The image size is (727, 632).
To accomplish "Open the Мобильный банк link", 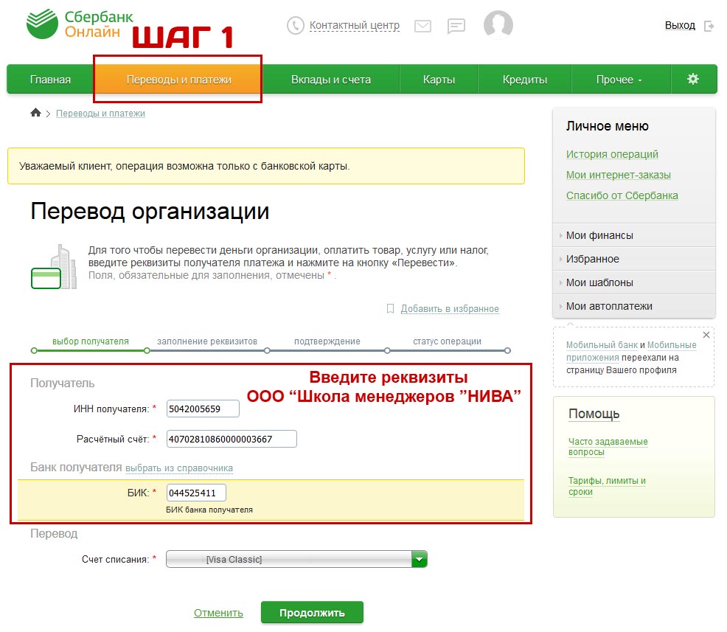I will coord(602,345).
